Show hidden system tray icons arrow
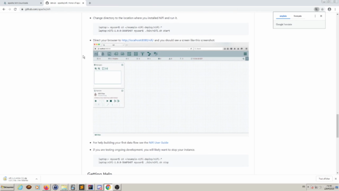The image size is (339, 191). coord(308,187)
